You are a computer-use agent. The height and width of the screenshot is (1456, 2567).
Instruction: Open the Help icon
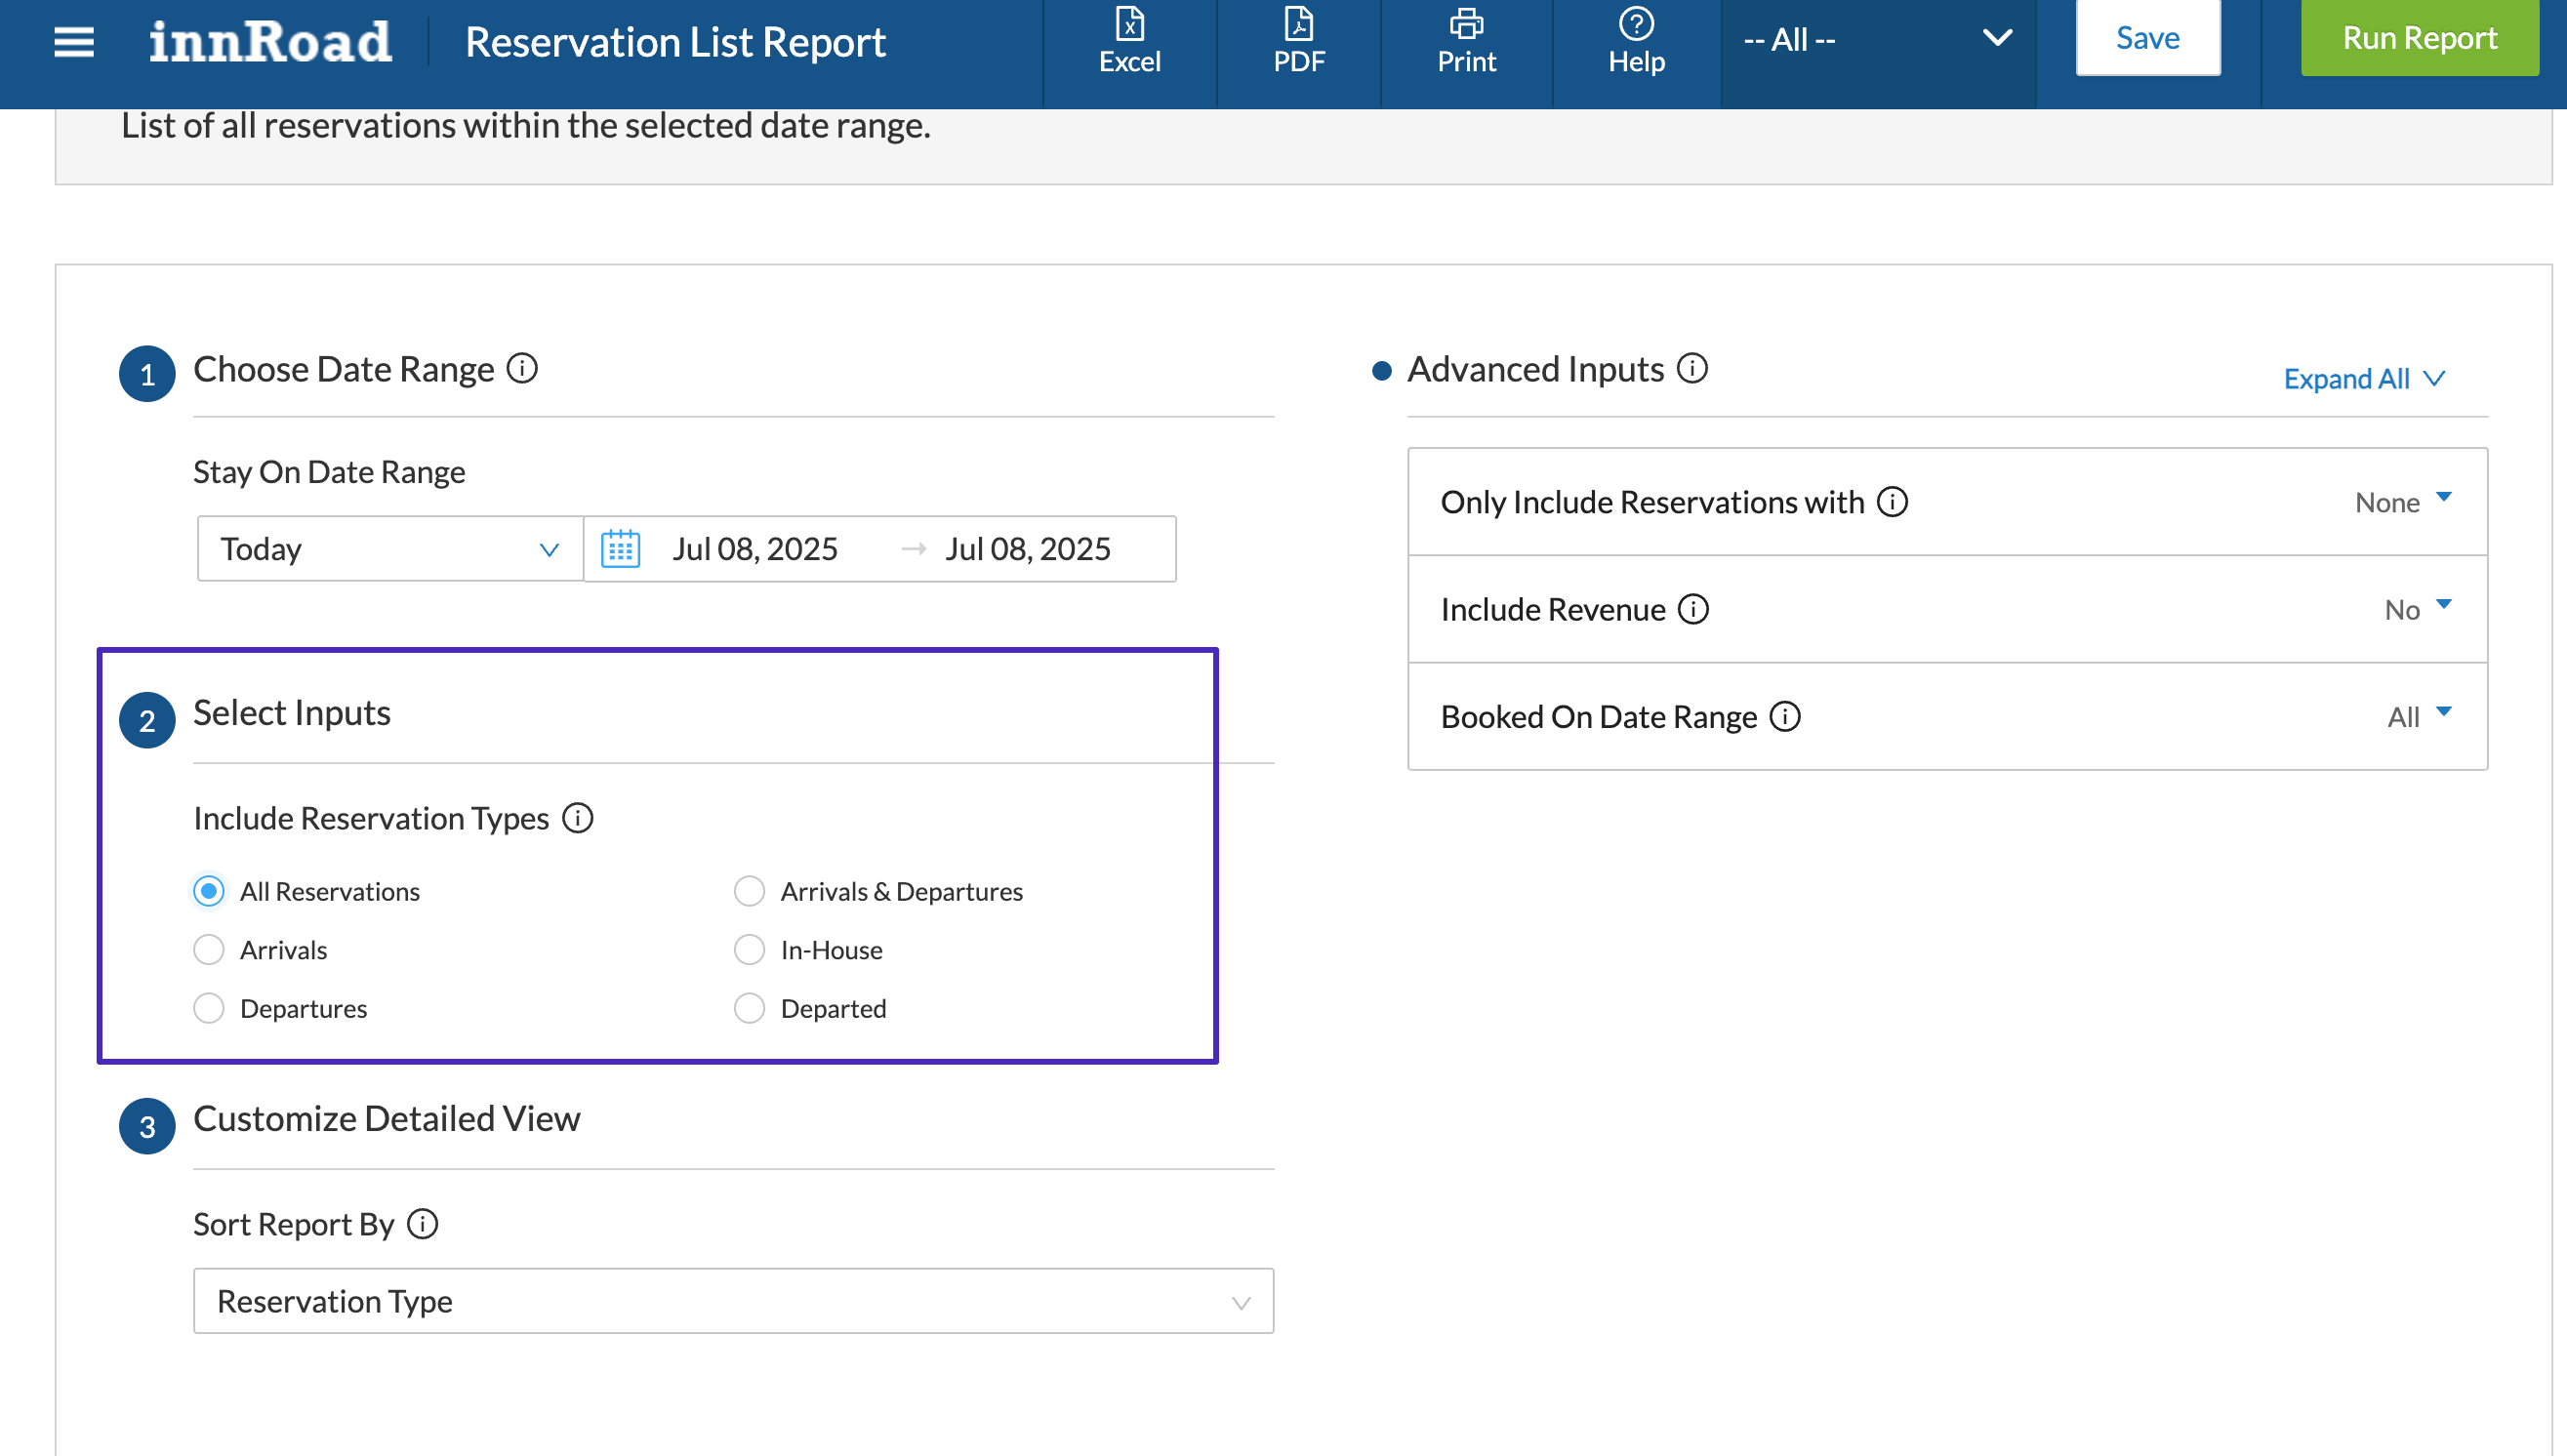[x=1635, y=40]
